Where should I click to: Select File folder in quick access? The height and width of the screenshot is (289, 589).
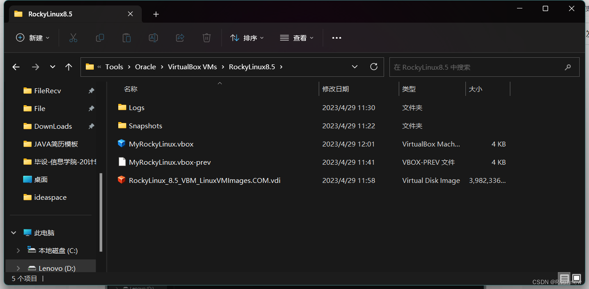coord(40,108)
